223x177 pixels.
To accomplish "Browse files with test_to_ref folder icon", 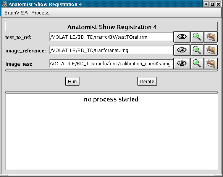I will 211,37.
